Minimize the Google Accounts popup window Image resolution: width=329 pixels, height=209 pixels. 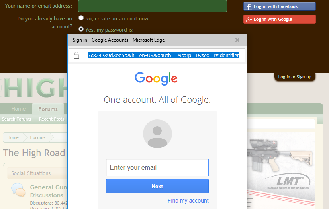(200, 40)
